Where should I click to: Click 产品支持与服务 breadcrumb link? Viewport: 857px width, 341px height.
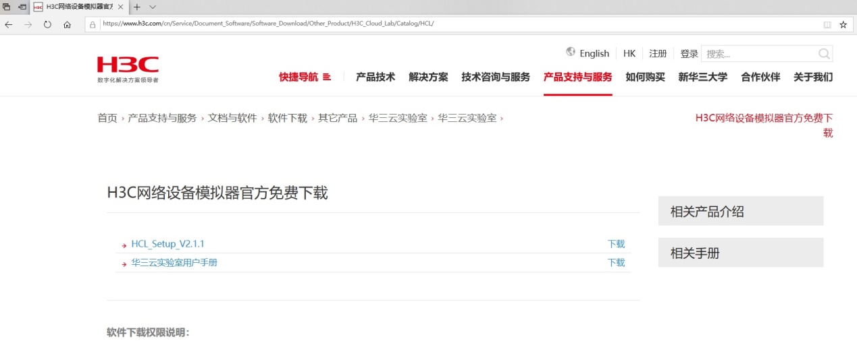162,118
